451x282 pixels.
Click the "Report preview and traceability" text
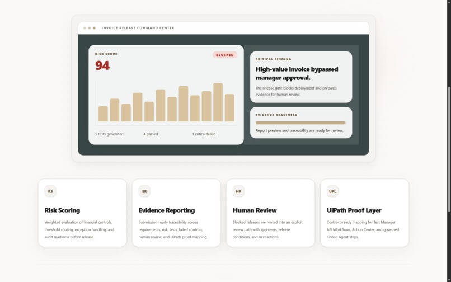tap(299, 130)
